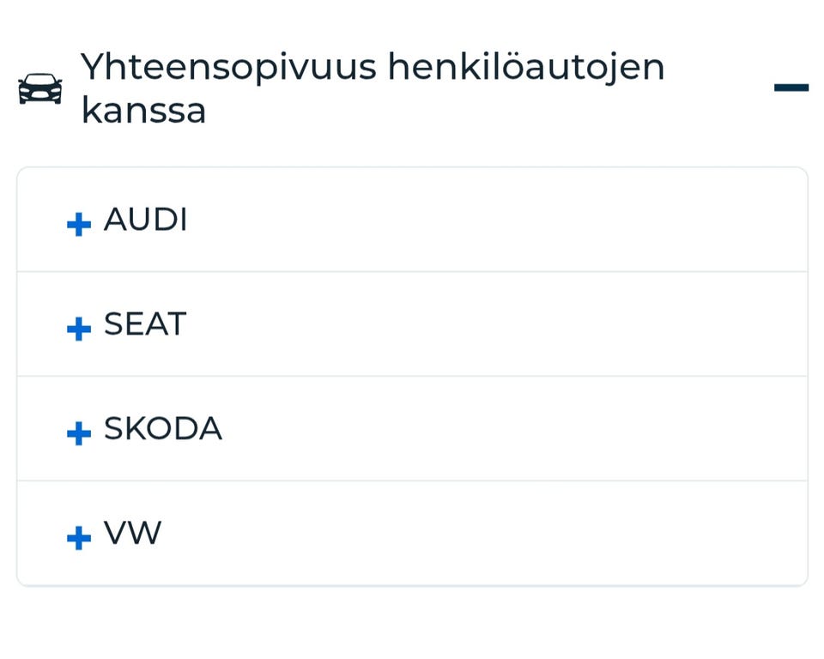This screenshot has height=659, width=824.
Task: Click the car icon beside the heading
Action: click(39, 88)
